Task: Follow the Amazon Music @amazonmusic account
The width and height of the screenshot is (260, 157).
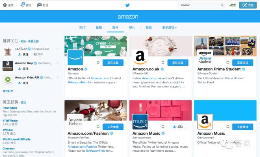Action: pos(178,127)
